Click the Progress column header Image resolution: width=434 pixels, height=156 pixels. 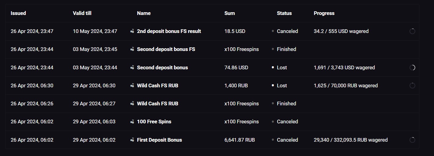[324, 13]
